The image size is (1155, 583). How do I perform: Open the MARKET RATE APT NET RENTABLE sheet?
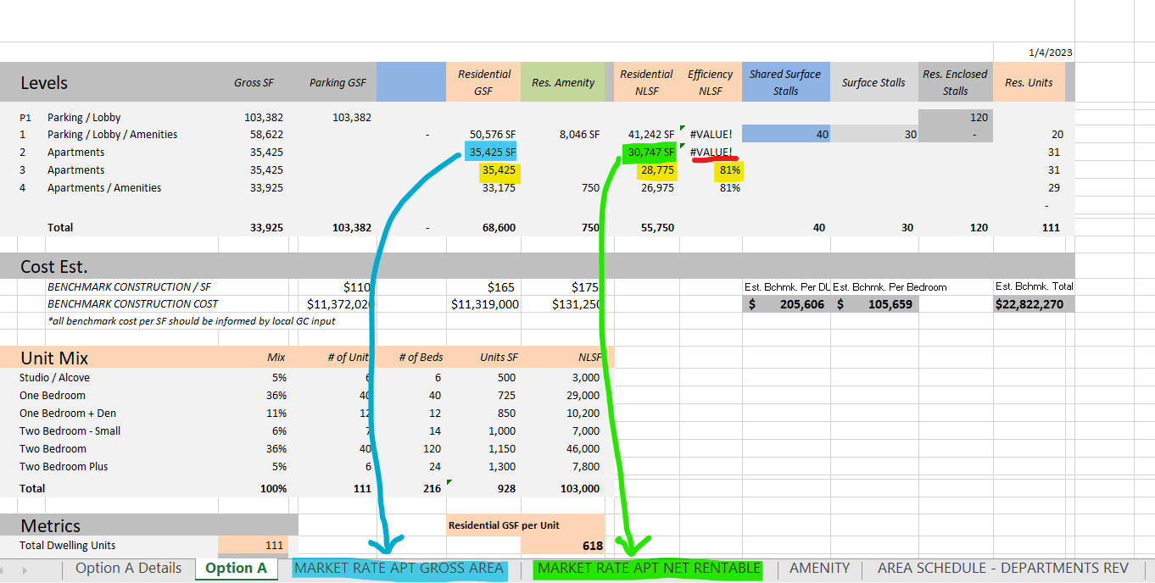(648, 569)
